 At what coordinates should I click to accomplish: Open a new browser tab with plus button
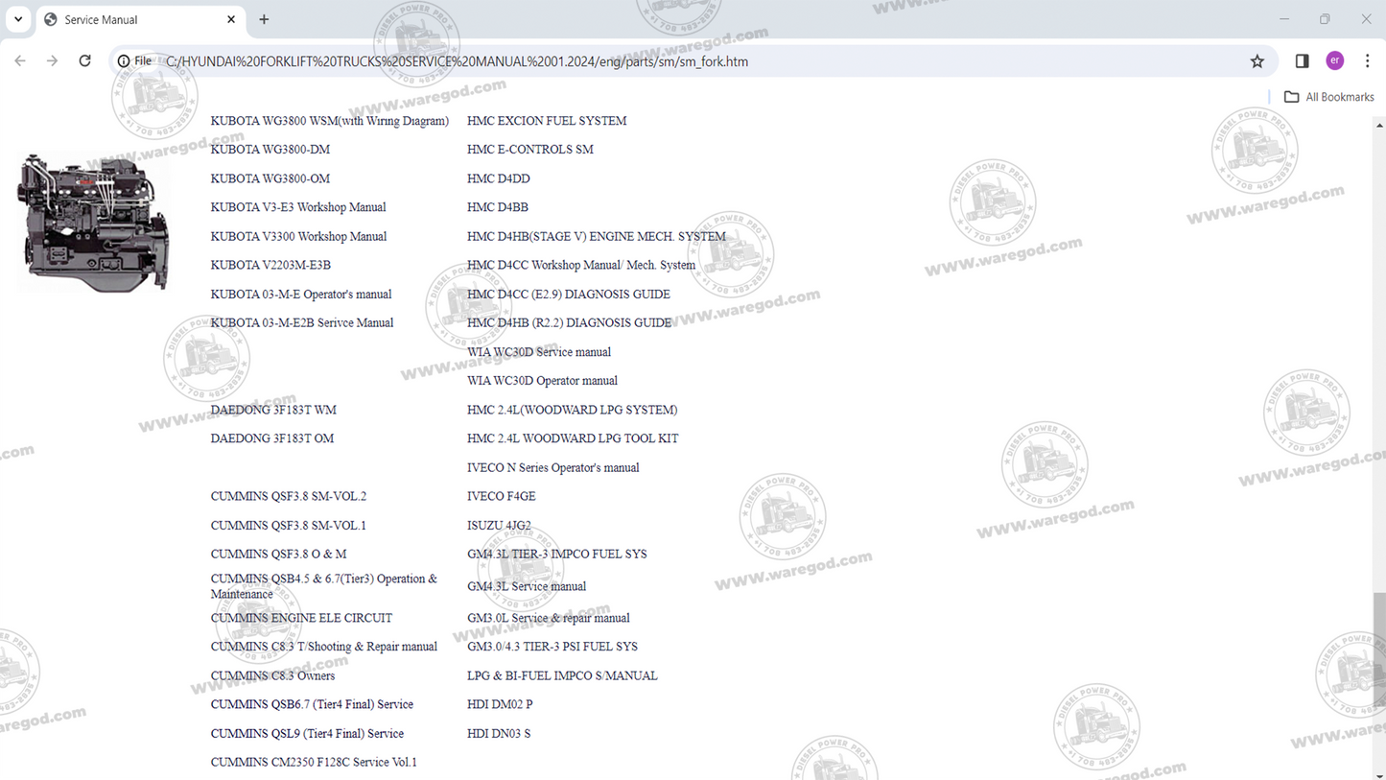263,18
